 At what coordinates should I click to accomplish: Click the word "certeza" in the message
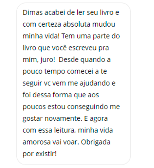pyautogui.click(x=49, y=24)
